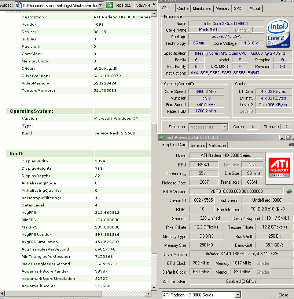294x299 pixels.
Task: Open the Processor #1 selection dropdown
Action: [x=225, y=127]
